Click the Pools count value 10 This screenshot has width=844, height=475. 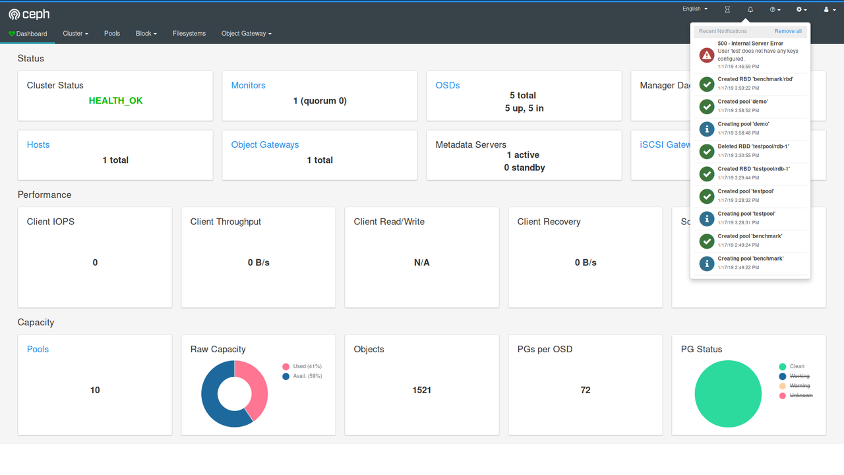(x=95, y=390)
